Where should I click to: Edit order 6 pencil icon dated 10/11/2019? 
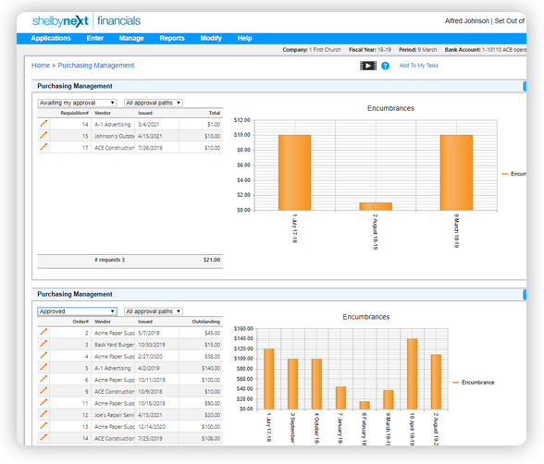(x=43, y=379)
